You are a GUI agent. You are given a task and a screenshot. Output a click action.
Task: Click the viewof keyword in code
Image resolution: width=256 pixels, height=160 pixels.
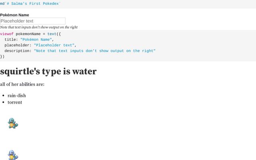tap(7, 34)
